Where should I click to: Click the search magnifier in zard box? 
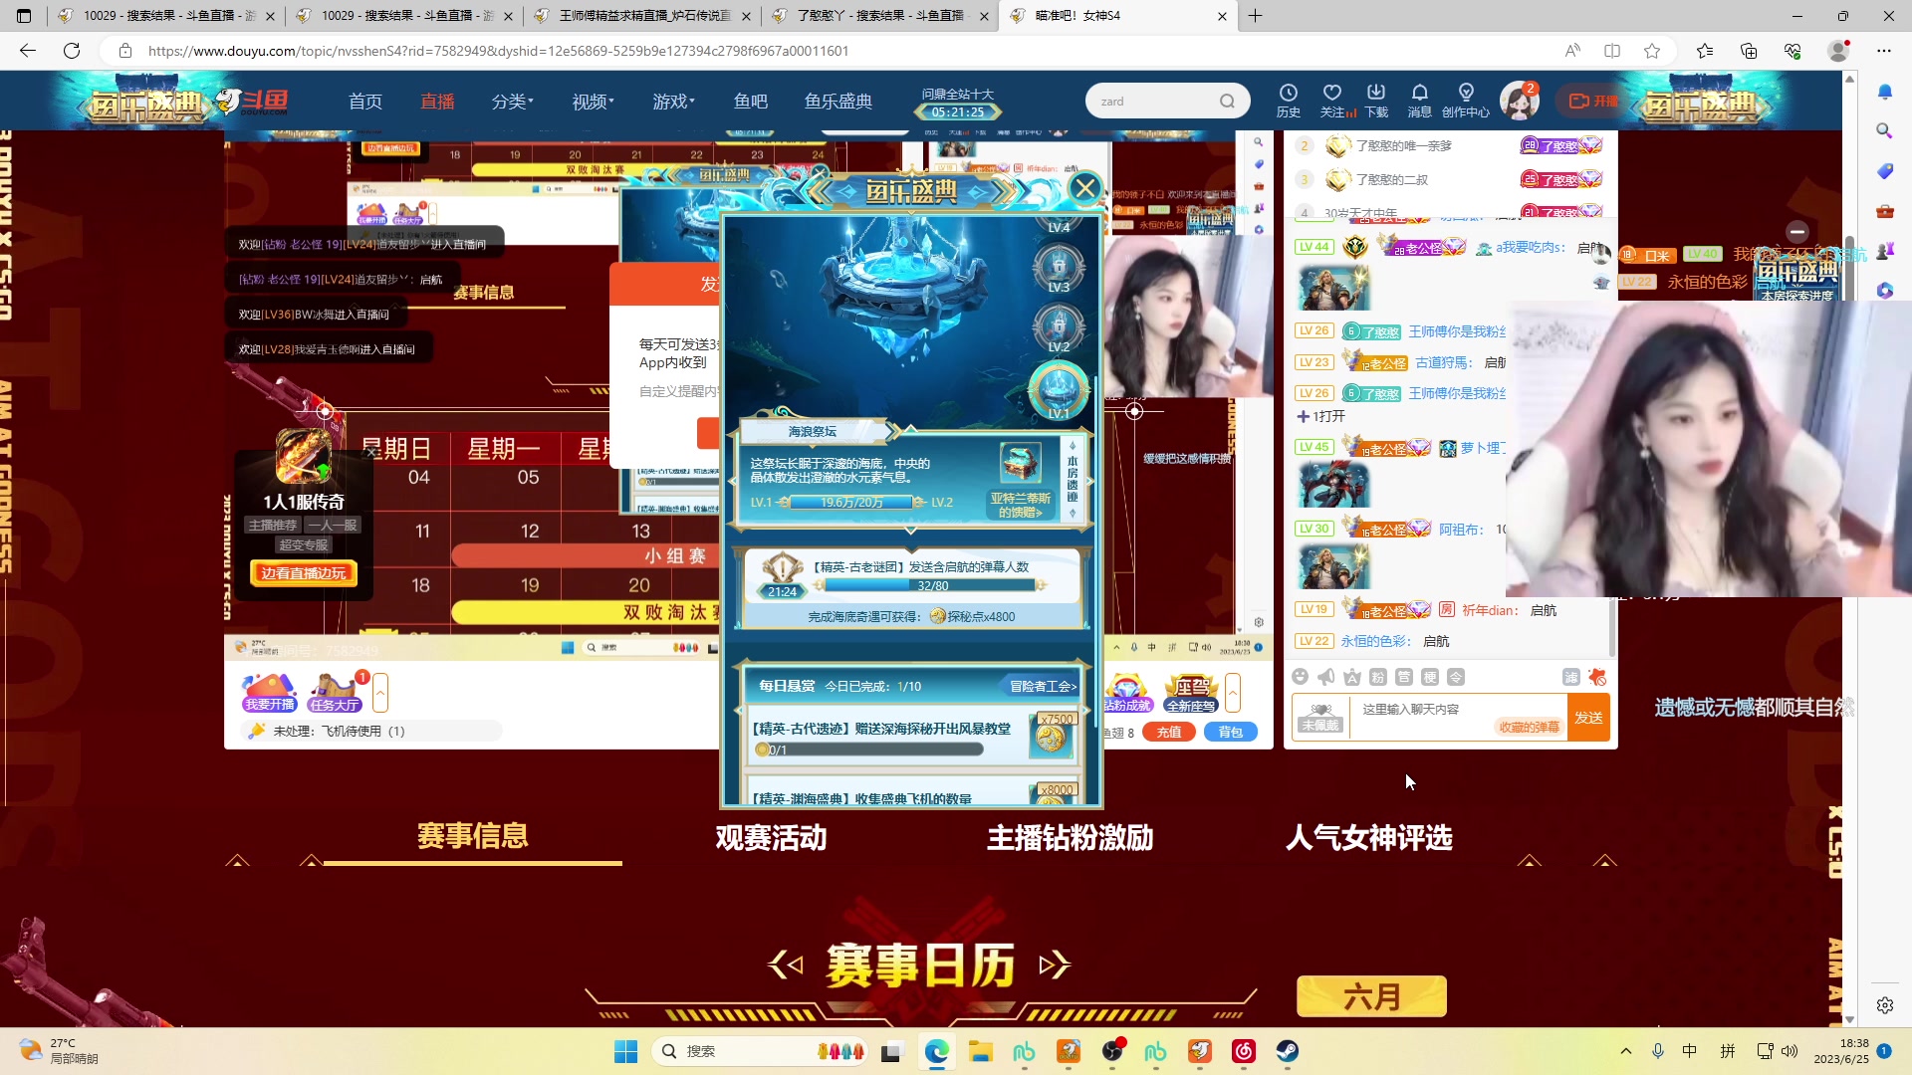[x=1227, y=102]
